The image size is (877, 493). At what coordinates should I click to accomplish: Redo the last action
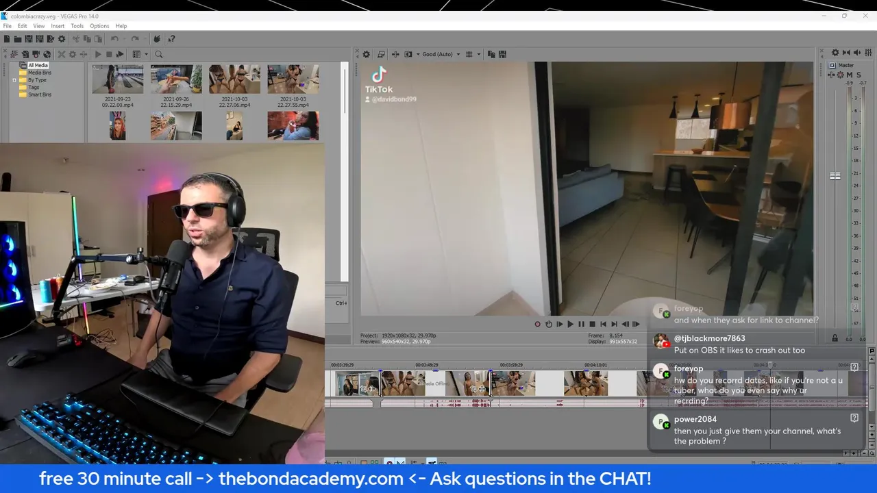[x=135, y=39]
